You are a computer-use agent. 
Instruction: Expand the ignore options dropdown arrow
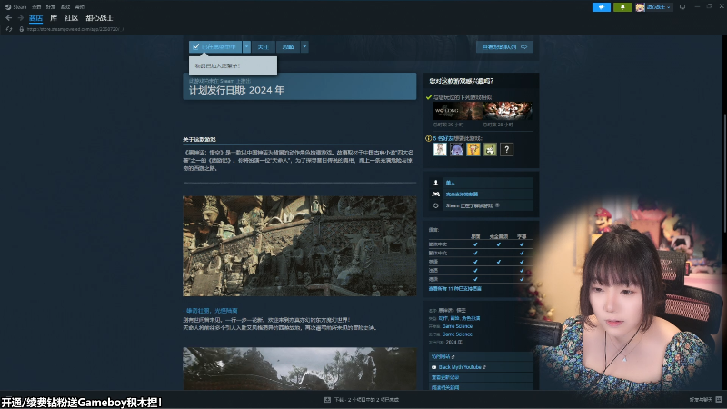click(304, 47)
